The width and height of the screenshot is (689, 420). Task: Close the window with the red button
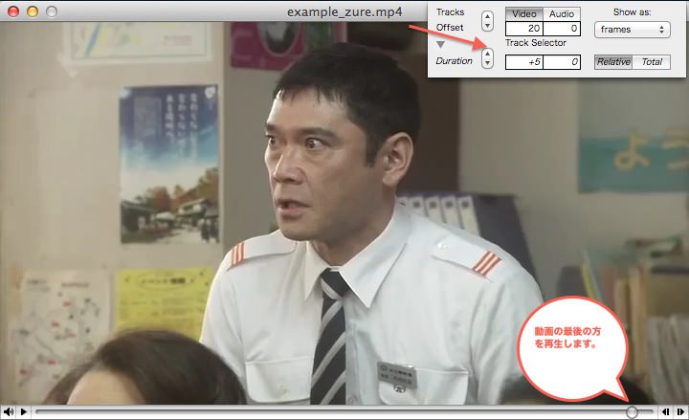tap(13, 11)
